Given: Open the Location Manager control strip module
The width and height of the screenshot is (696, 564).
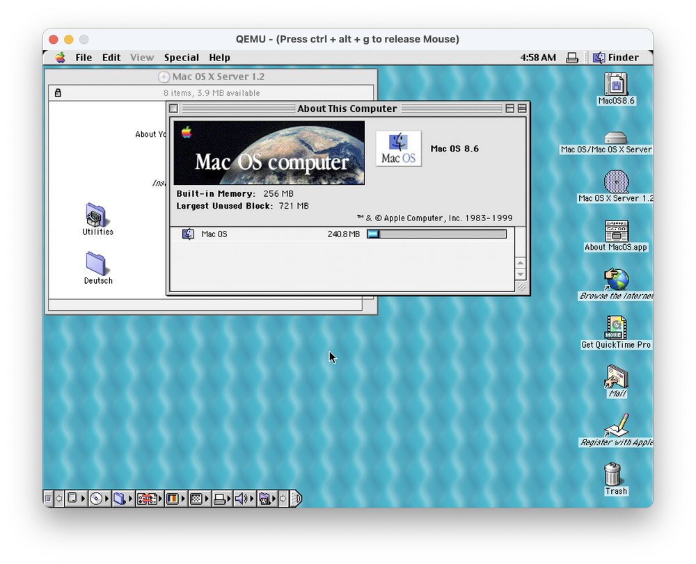Looking at the screenshot, I should (x=150, y=499).
